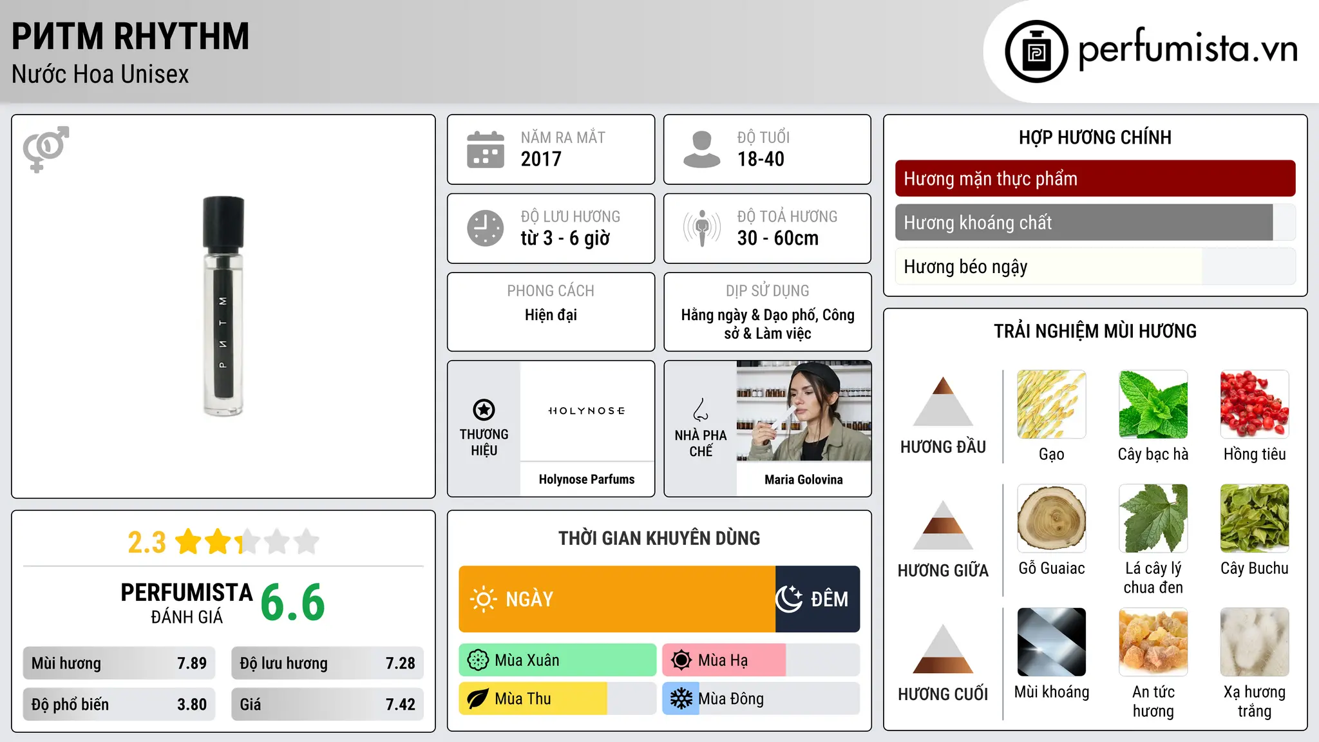Image resolution: width=1319 pixels, height=742 pixels.
Task: Select the Hương béo ngậy accord bar
Action: click(x=1095, y=267)
